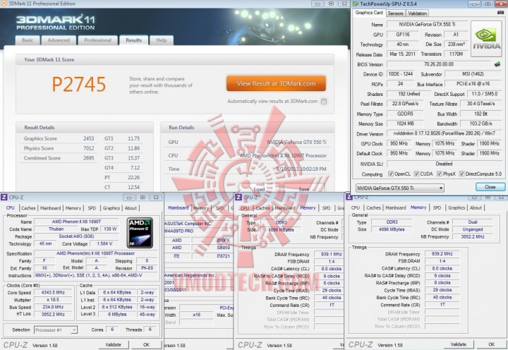The height and width of the screenshot is (350, 508).
Task: Switch to the Sensors tab in GPU-Z
Action: coord(395,13)
